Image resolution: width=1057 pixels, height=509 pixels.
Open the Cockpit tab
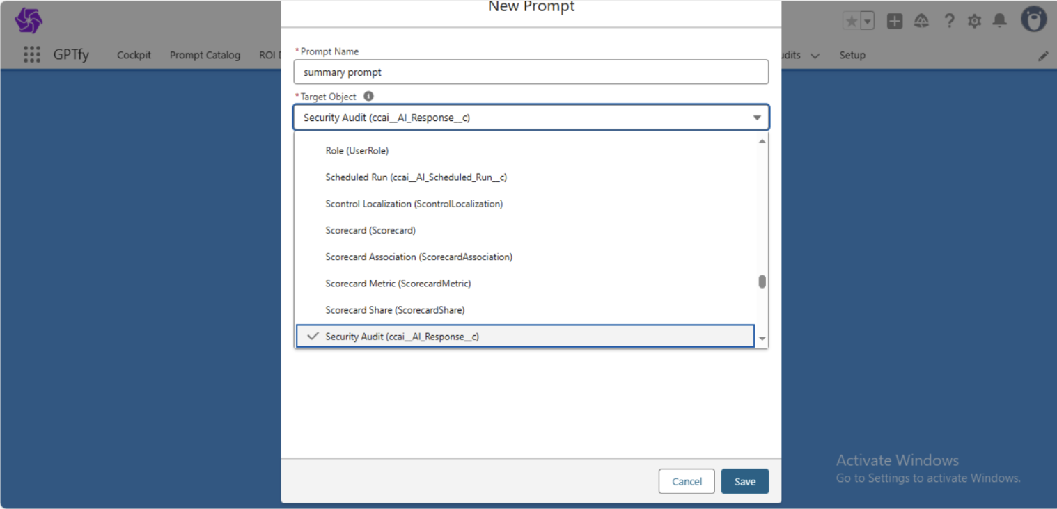tap(134, 56)
